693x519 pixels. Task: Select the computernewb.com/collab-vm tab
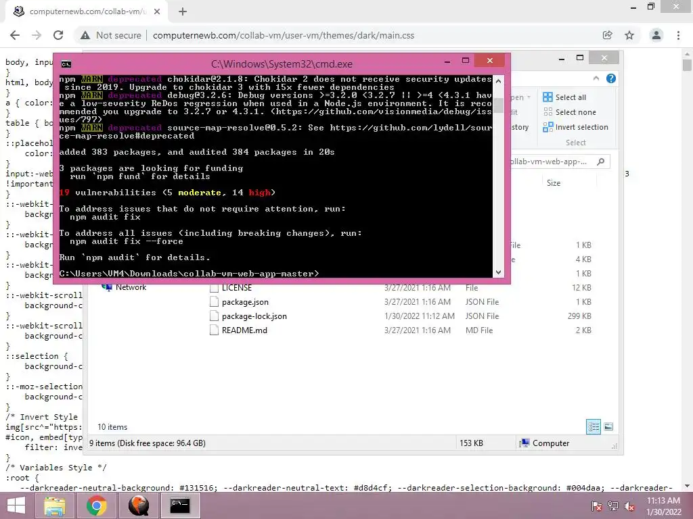pos(86,11)
